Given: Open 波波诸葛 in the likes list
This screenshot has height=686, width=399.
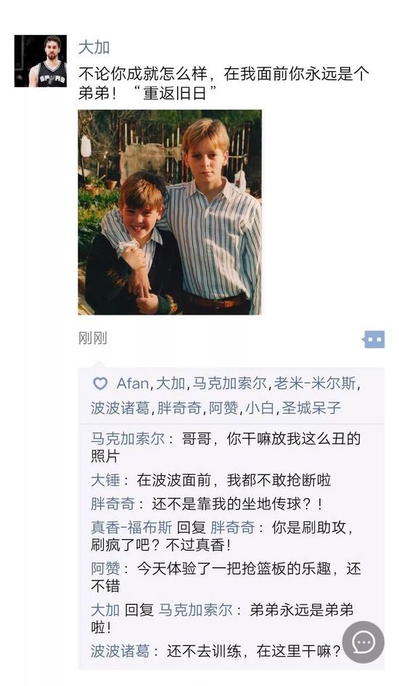Looking at the screenshot, I should 120,408.
